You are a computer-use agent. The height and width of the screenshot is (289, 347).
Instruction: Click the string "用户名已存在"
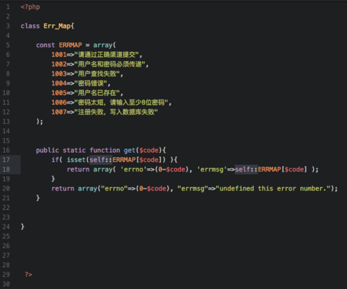pos(97,93)
